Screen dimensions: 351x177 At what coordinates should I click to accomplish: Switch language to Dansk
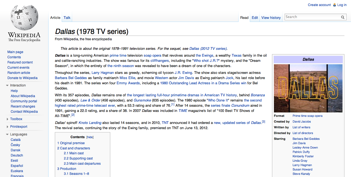pyautogui.click(x=16, y=150)
